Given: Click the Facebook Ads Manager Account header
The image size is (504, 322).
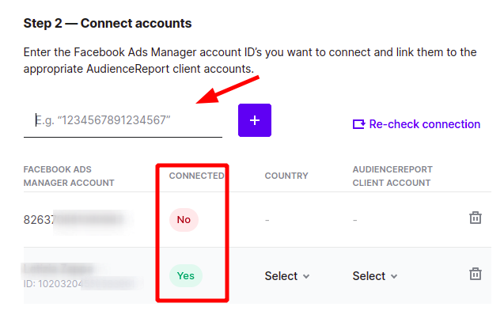Looking at the screenshot, I should [69, 176].
